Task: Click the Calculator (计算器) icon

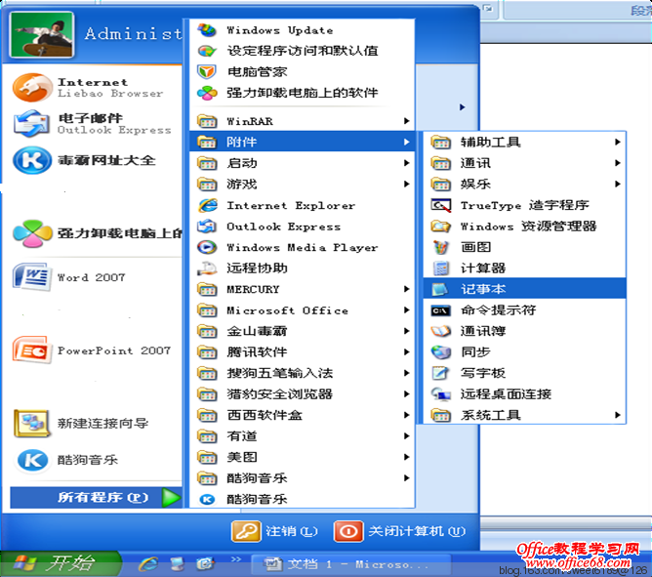Action: (442, 268)
